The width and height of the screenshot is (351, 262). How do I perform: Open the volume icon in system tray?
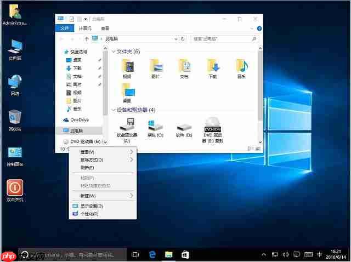[285, 254]
